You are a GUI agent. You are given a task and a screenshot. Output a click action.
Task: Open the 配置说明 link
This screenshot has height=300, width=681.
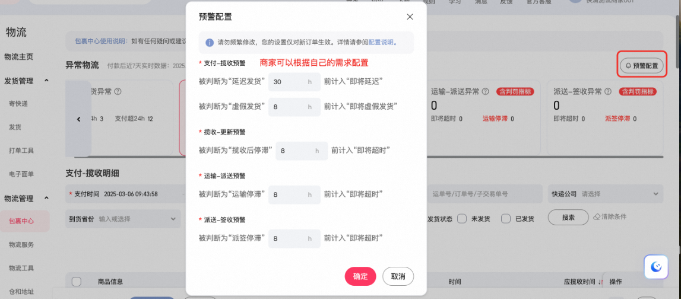point(381,43)
